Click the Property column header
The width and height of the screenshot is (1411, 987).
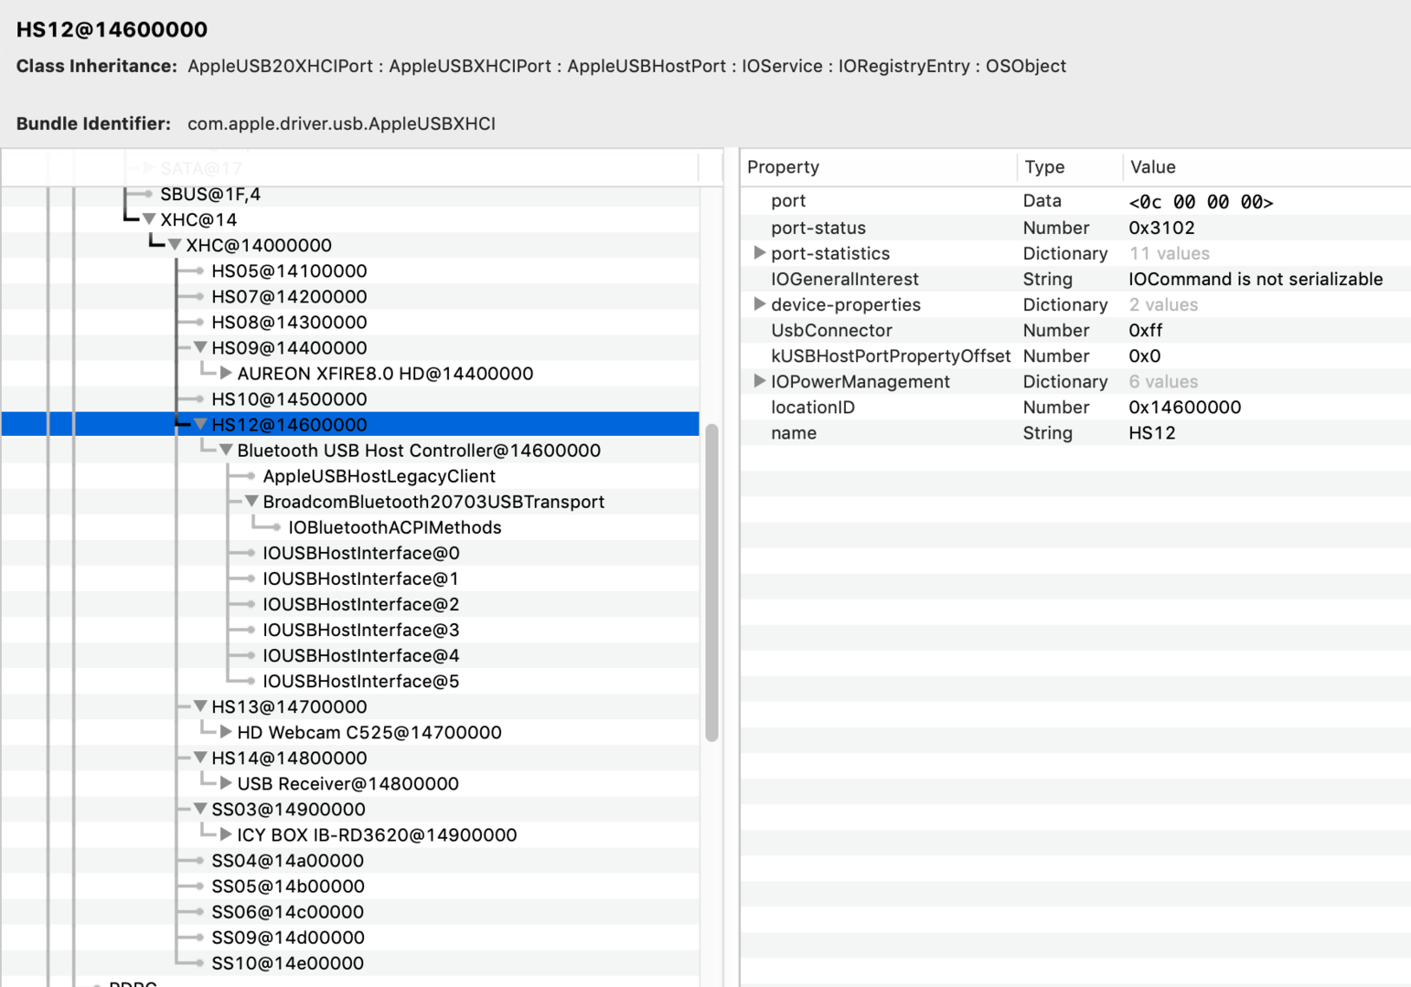pyautogui.click(x=783, y=167)
